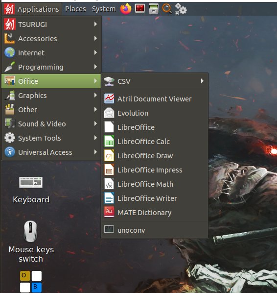Click the System Tools gear icon

pos(10,138)
